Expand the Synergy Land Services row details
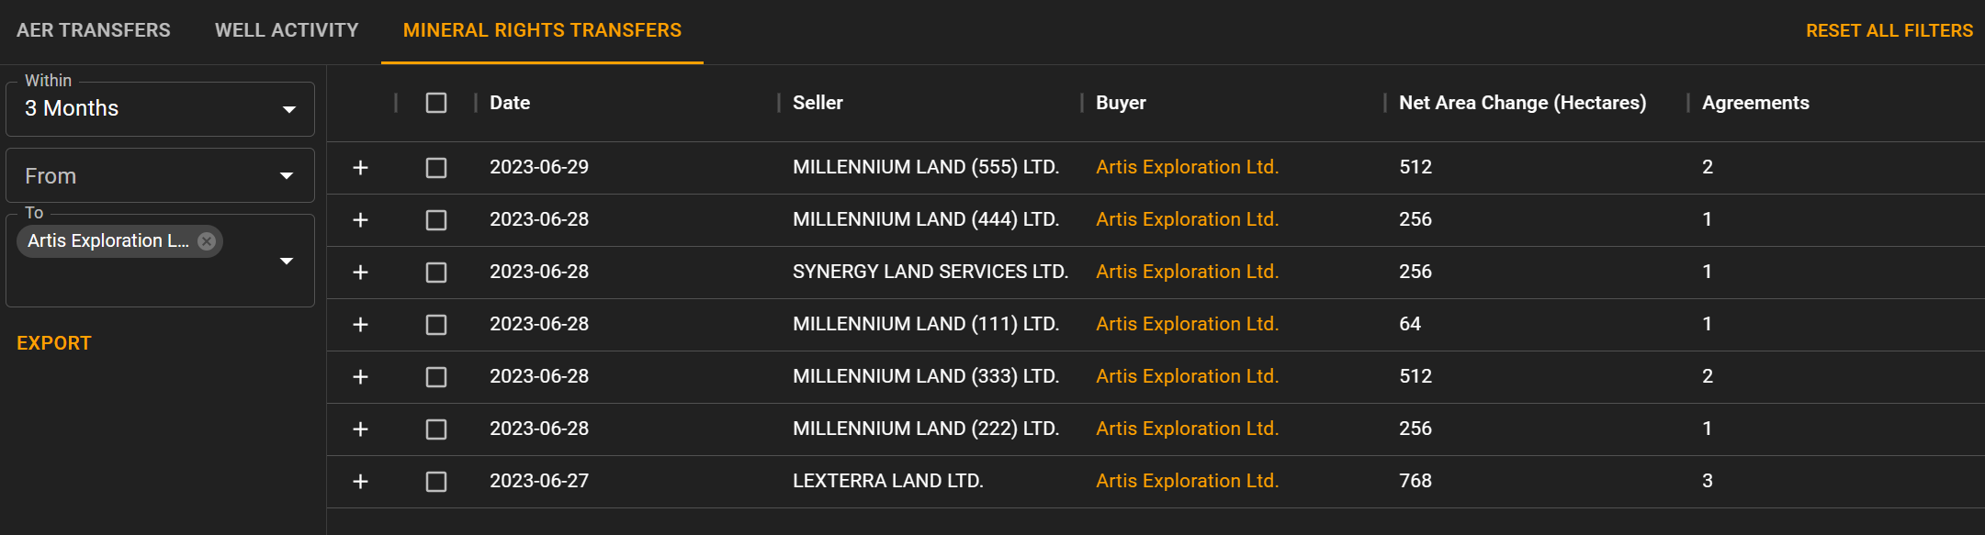 [x=360, y=273]
